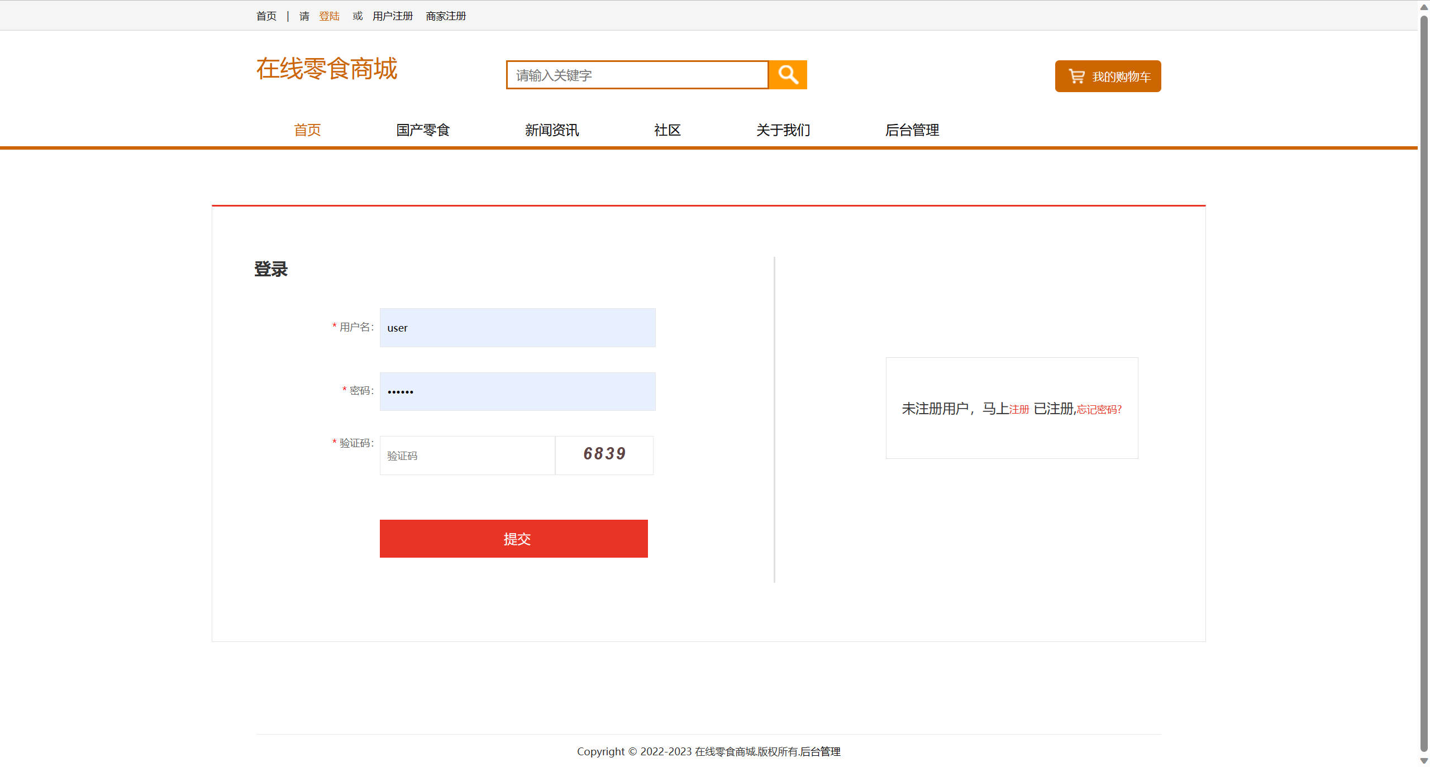Click the 6839 captcha image to refresh

(x=604, y=455)
